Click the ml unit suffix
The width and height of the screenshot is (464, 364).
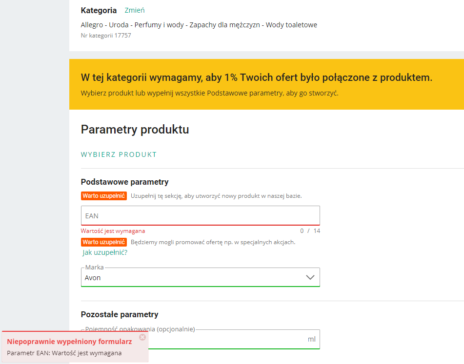(312, 339)
